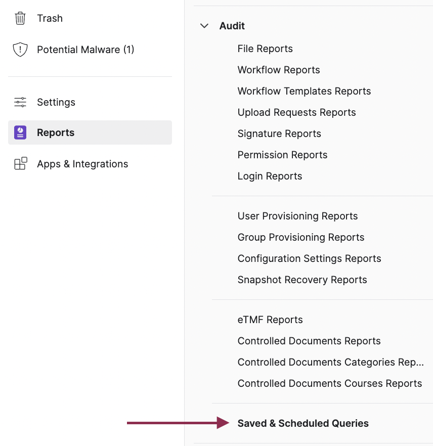Open Login Reports
This screenshot has height=446, width=433.
(270, 176)
